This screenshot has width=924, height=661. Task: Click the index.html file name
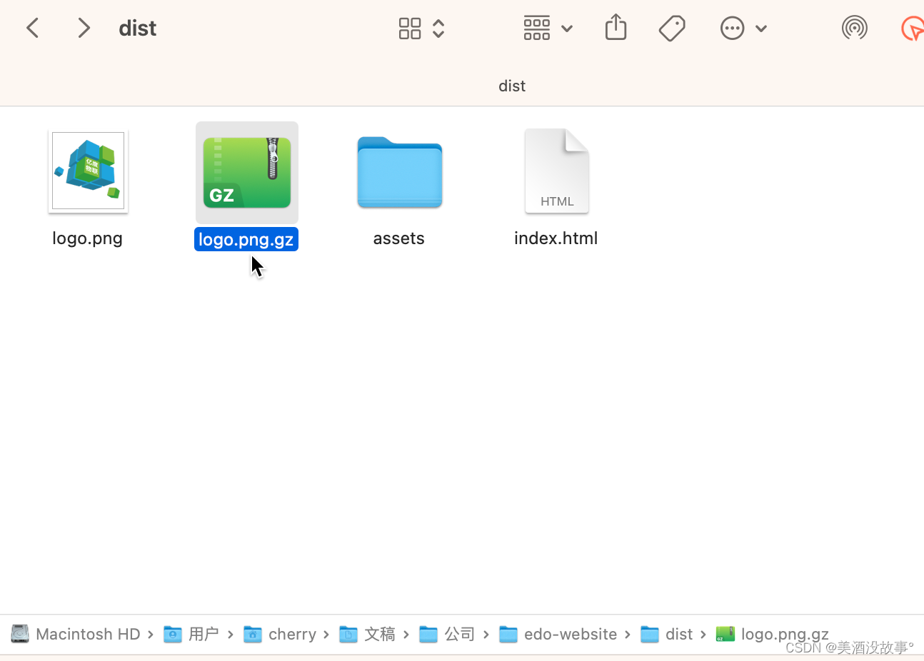[556, 238]
